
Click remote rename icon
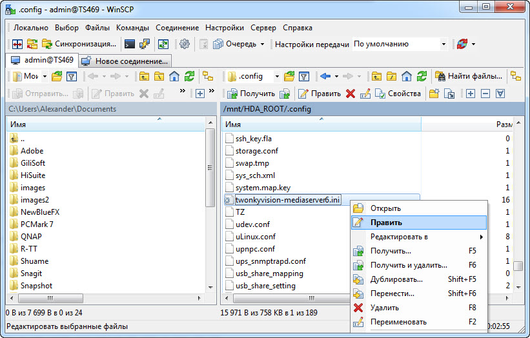(365, 94)
